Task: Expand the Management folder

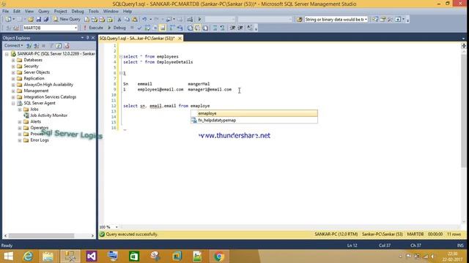Action: click(13, 91)
